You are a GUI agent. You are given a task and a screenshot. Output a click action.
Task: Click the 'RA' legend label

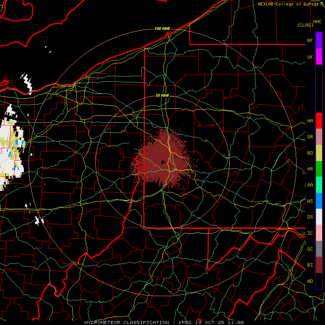pos(310,185)
